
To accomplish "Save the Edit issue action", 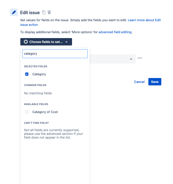I will click(x=155, y=82).
